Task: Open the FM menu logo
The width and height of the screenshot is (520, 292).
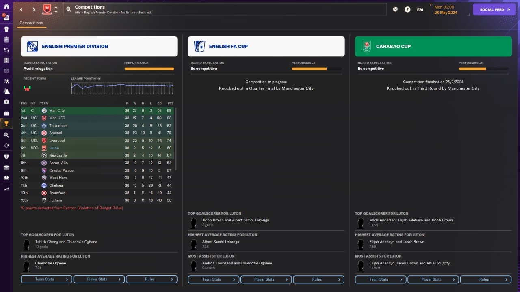Action: tap(420, 9)
